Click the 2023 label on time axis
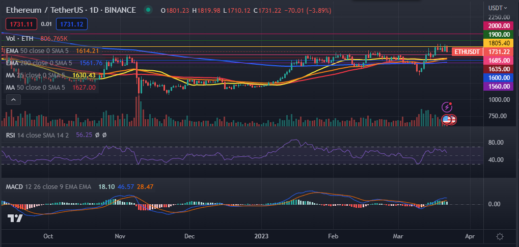This screenshot has height=247, width=519. 261,236
